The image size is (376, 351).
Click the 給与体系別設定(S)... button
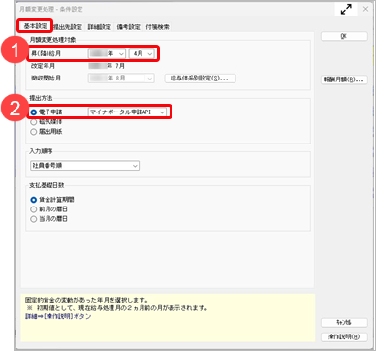pyautogui.click(x=201, y=79)
